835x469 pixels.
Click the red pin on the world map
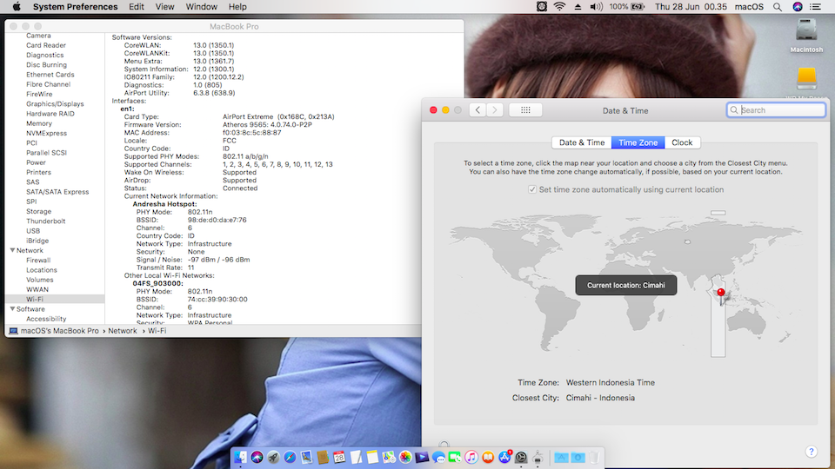720,293
